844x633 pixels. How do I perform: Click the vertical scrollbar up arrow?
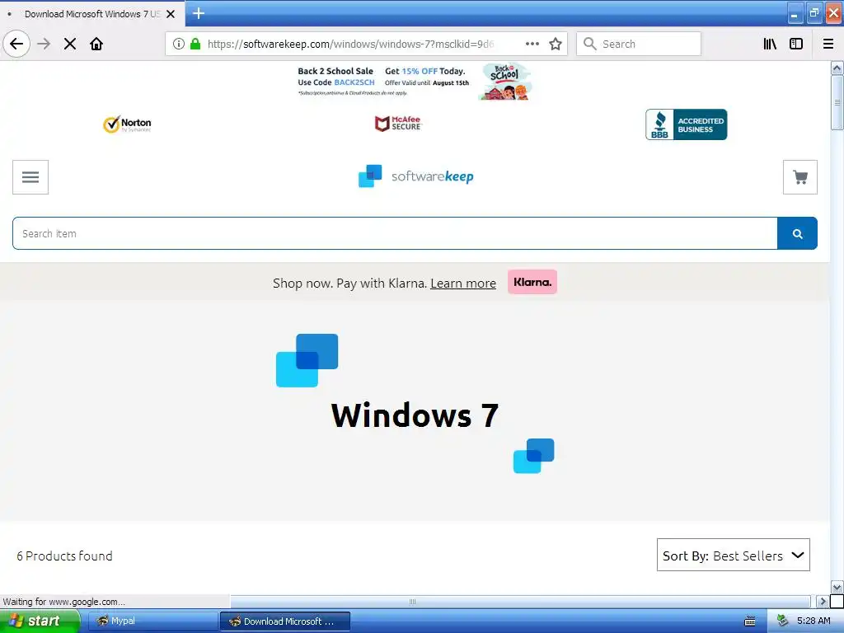837,68
